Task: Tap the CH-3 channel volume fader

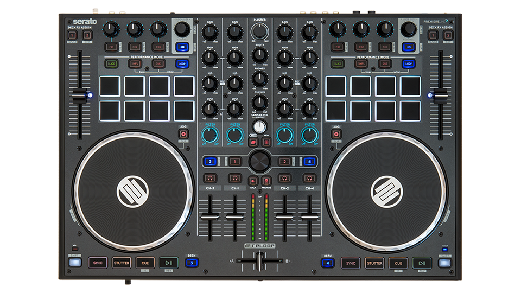Action: click(210, 217)
